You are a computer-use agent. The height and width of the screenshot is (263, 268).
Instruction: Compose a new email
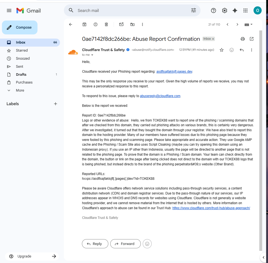click(20, 27)
